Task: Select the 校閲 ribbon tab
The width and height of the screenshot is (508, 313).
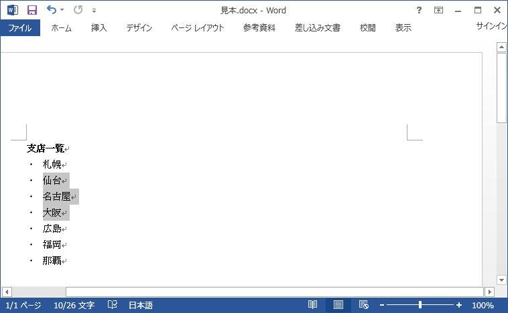Action: 367,28
